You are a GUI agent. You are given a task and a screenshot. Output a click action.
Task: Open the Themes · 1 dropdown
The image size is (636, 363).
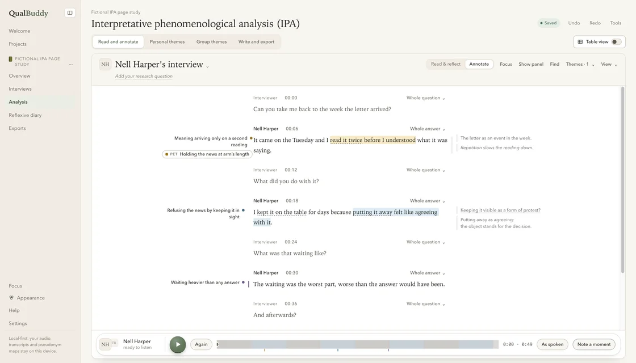coord(580,65)
